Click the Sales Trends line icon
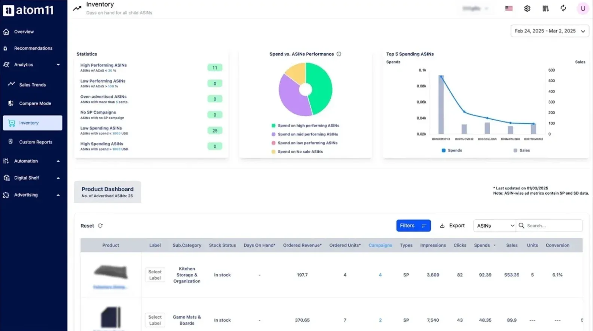 (x=11, y=84)
